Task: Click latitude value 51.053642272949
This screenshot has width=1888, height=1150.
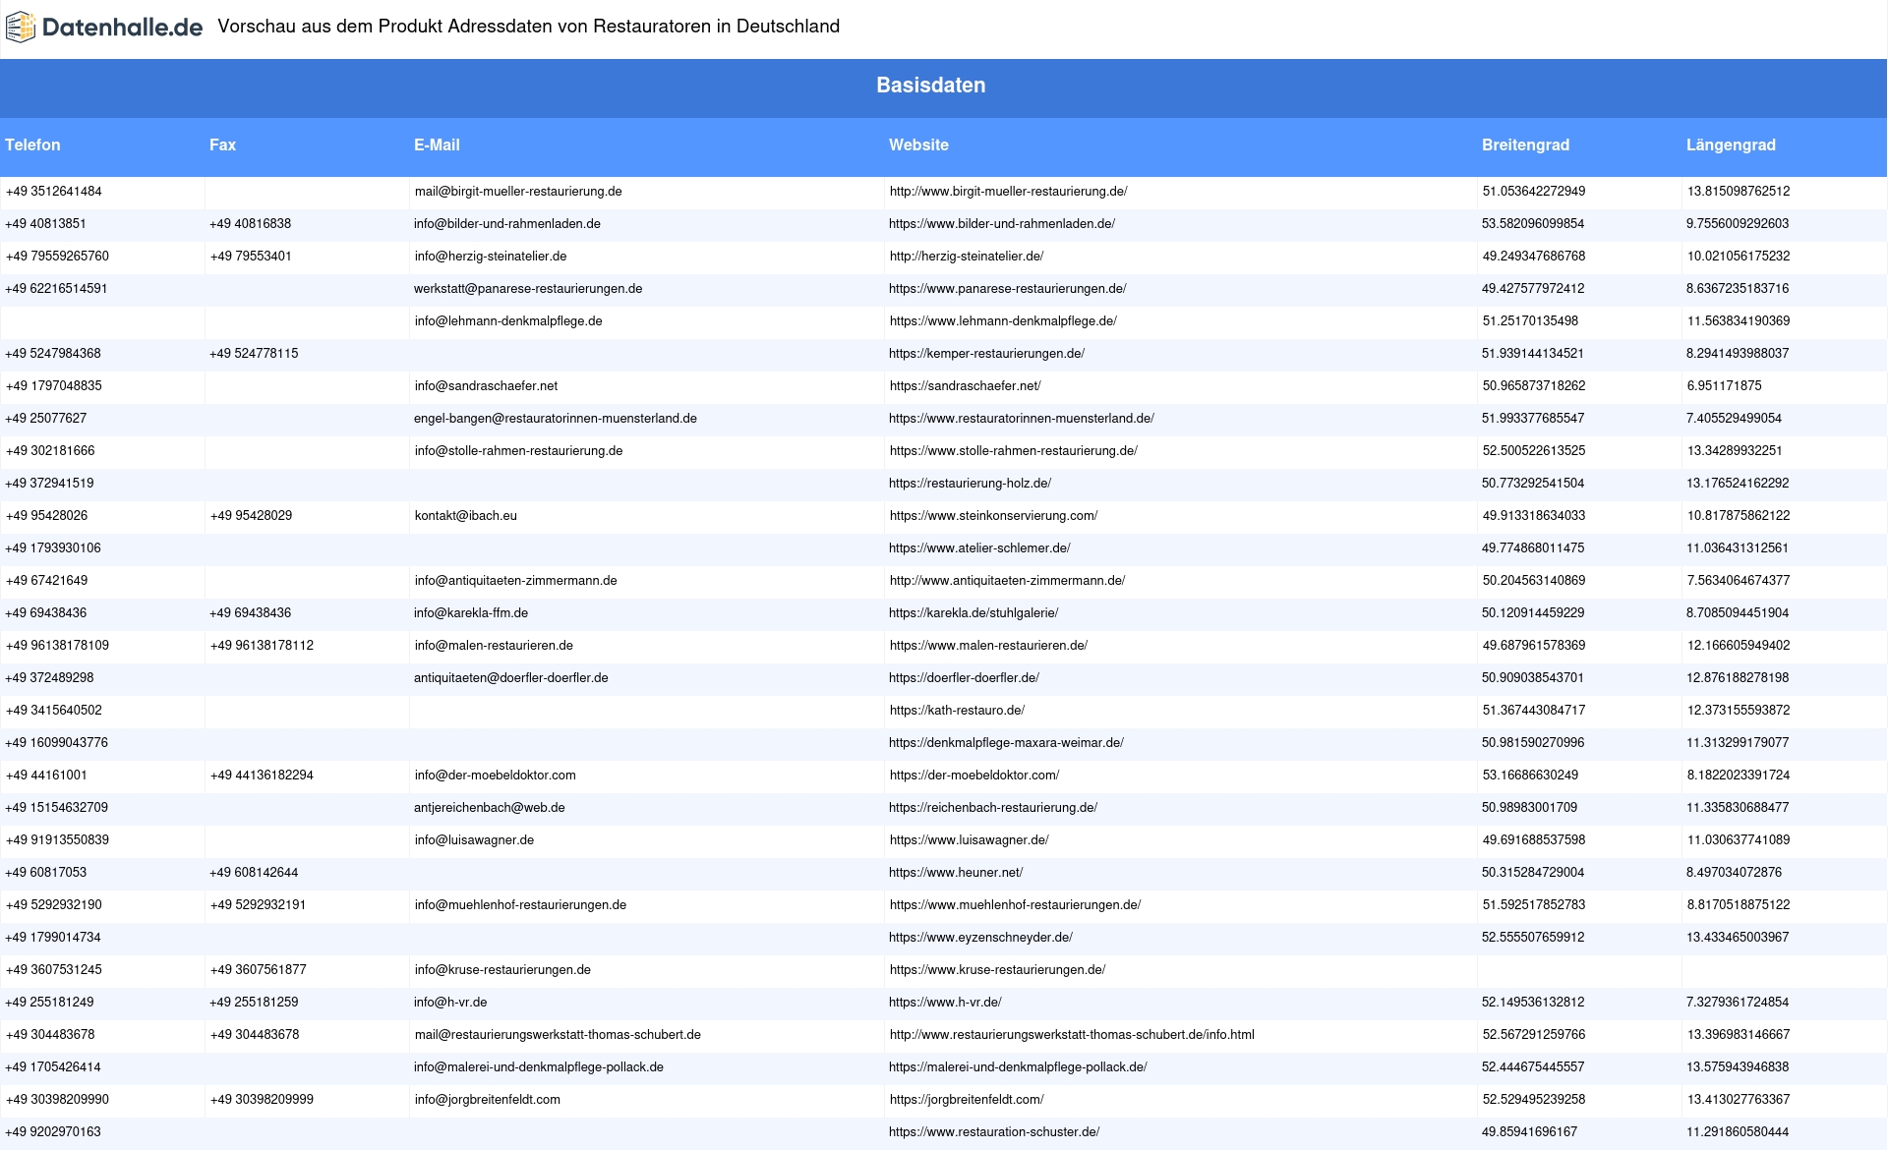Action: 1534,192
